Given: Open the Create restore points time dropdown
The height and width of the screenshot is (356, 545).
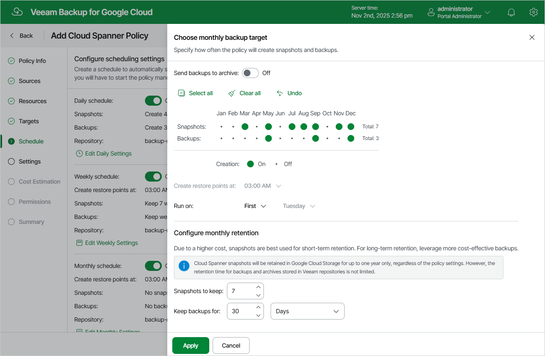Looking at the screenshot, I should 263,186.
